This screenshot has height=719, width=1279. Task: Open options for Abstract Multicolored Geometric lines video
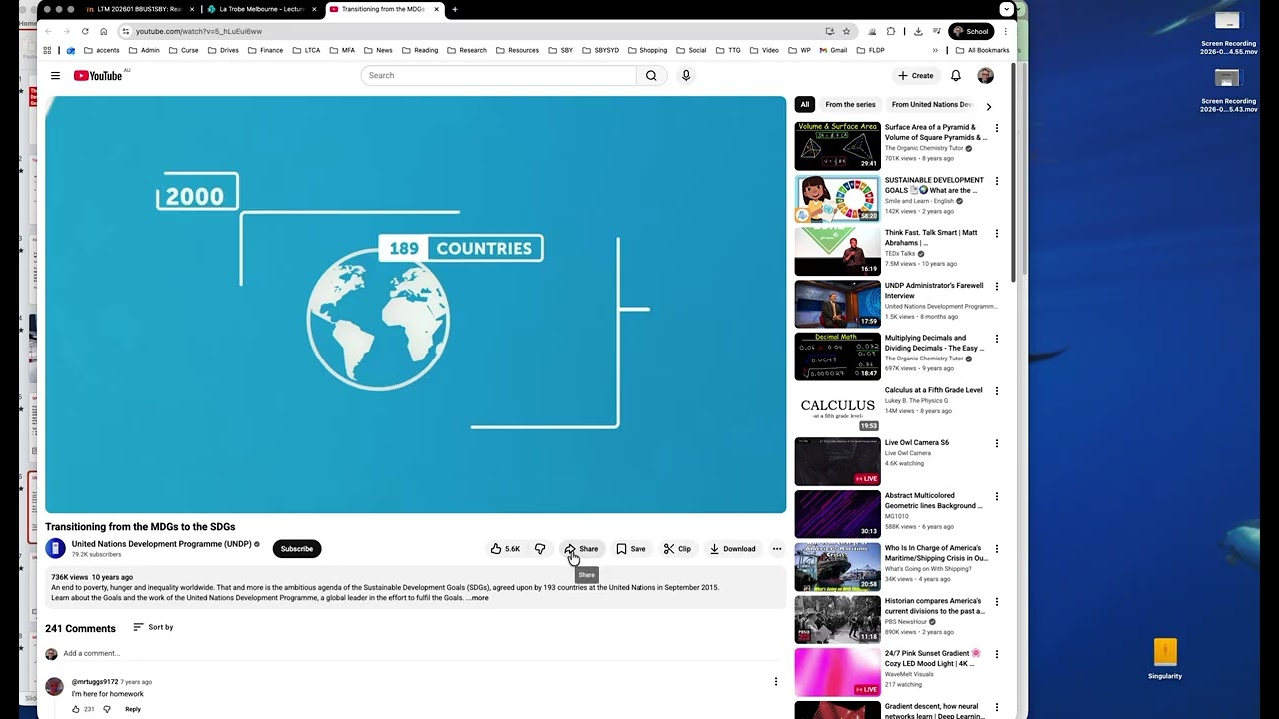click(x=996, y=497)
